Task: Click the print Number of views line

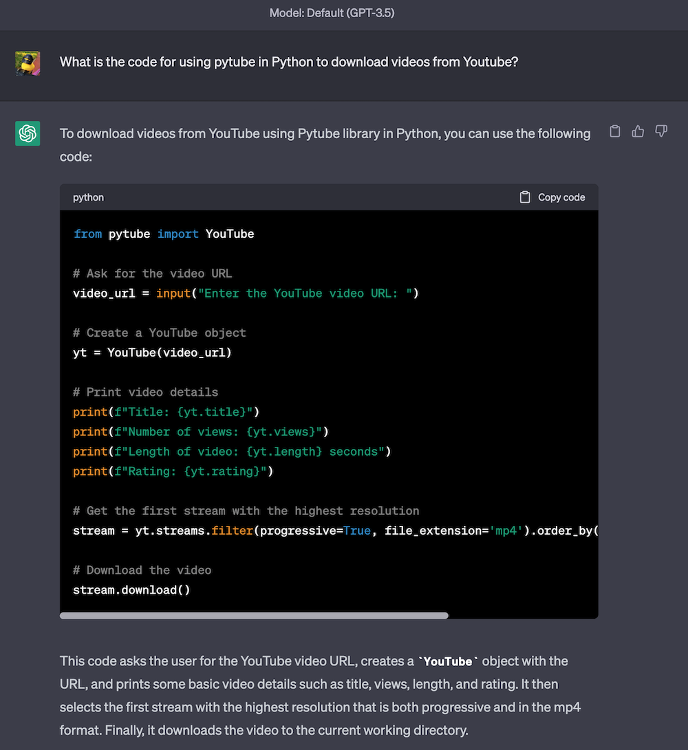Action: (201, 432)
